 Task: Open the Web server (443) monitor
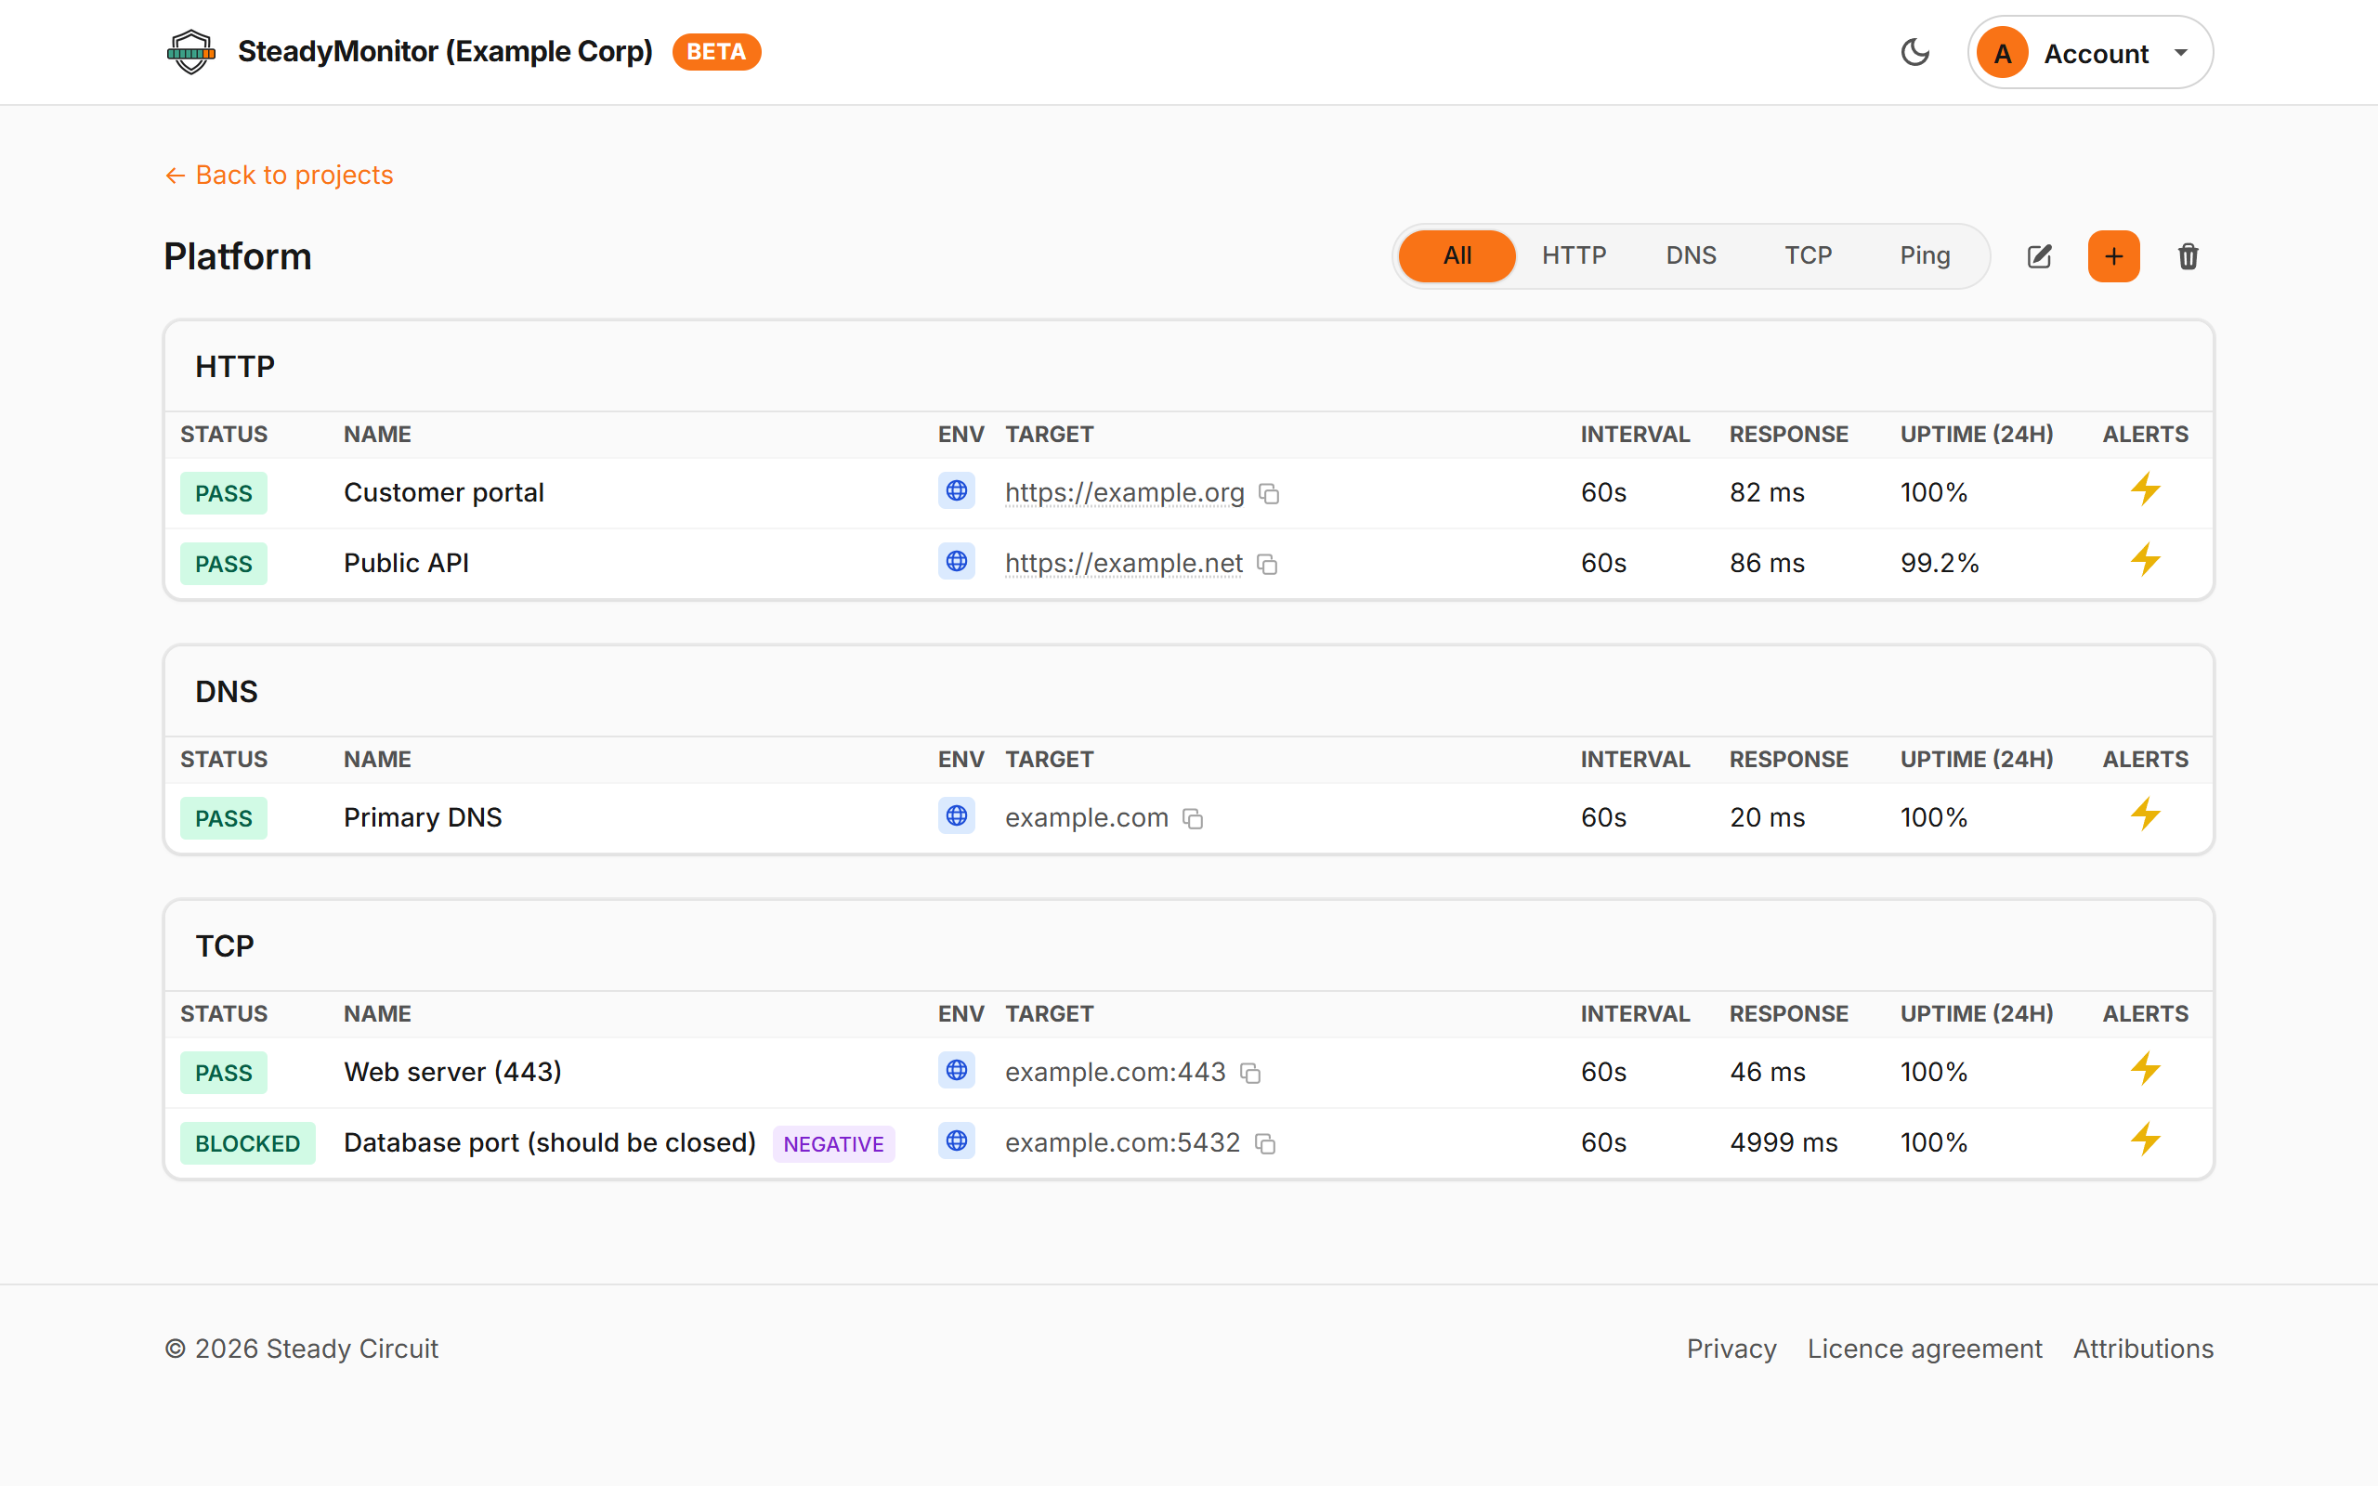pos(452,1072)
